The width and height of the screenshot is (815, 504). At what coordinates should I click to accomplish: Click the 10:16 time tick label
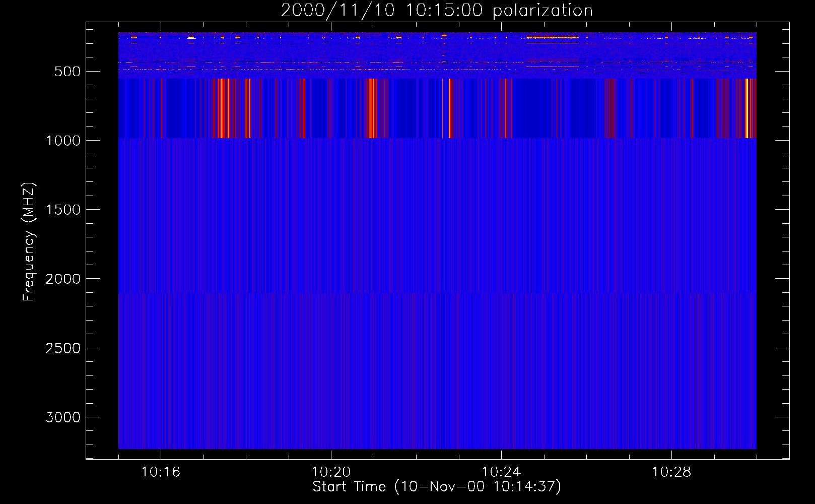point(161,472)
